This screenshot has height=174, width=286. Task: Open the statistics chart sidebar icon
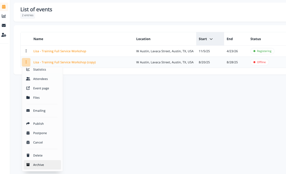(x=4, y=16)
